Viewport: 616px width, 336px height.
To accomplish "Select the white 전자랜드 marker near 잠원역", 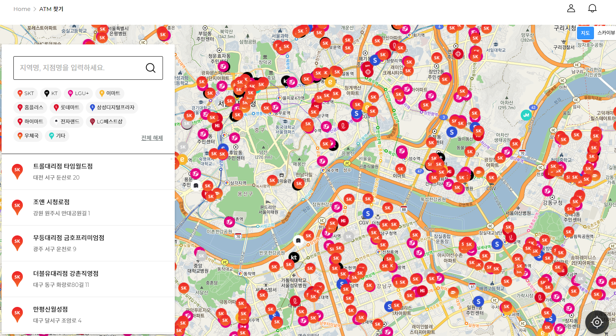I will (298, 240).
